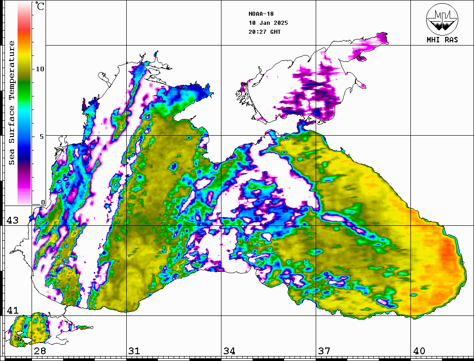Click the MHI RAS circular logo
The image size is (474, 361).
click(442, 19)
